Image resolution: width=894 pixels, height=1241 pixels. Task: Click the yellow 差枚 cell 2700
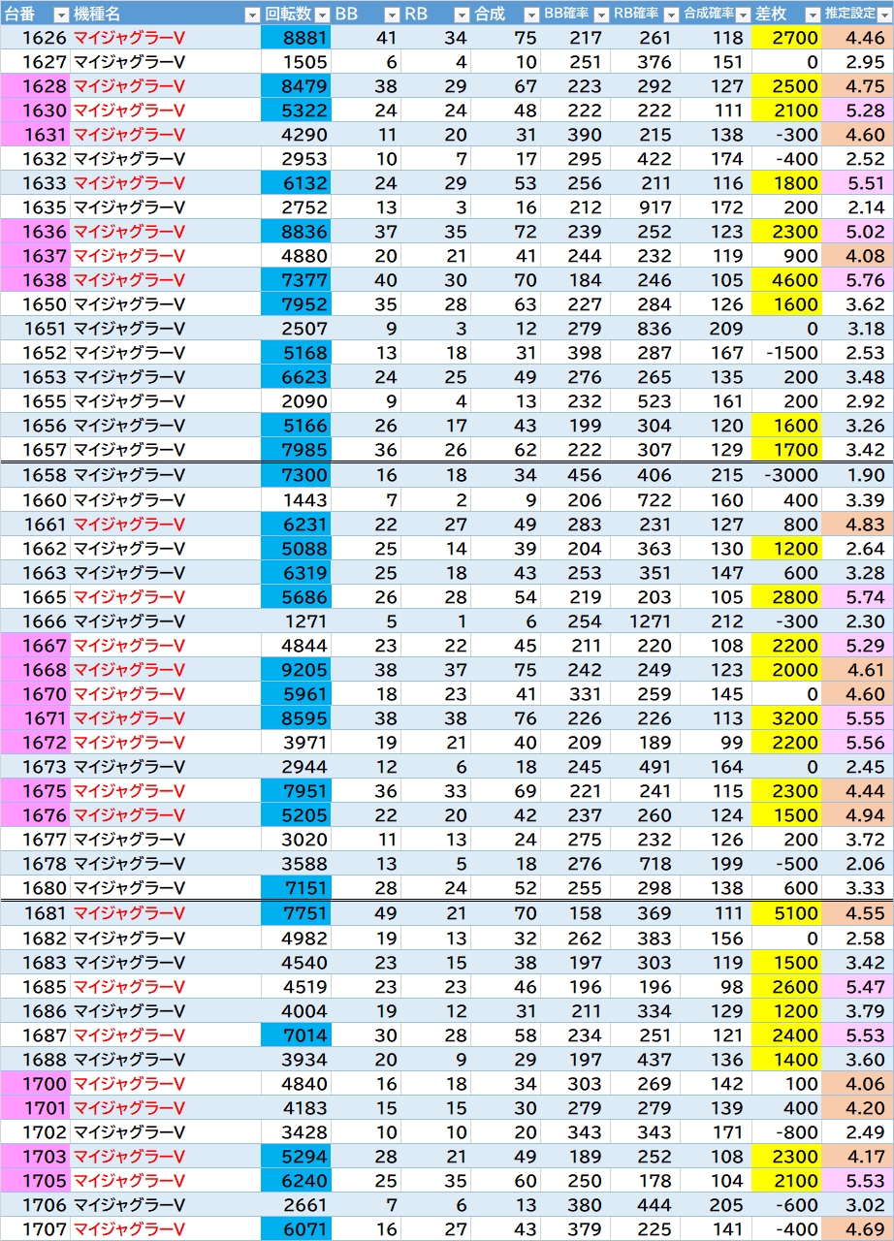tap(786, 38)
